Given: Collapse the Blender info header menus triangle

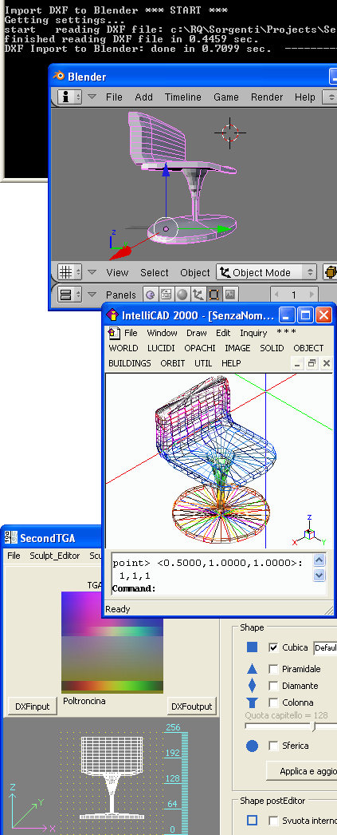Looking at the screenshot, I should pyautogui.click(x=92, y=97).
